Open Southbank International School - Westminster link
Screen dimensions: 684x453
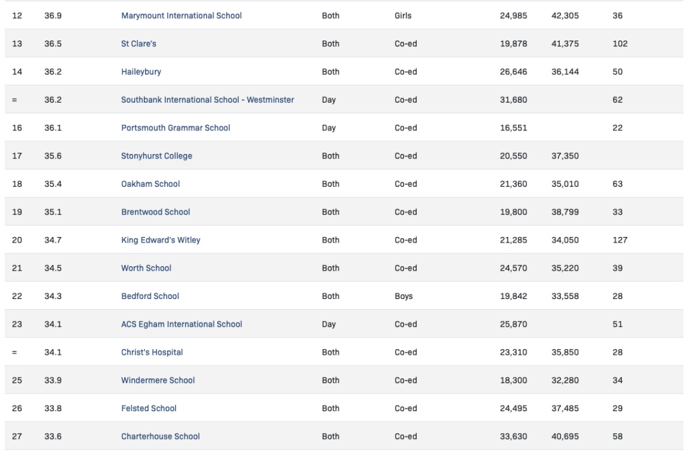(208, 100)
